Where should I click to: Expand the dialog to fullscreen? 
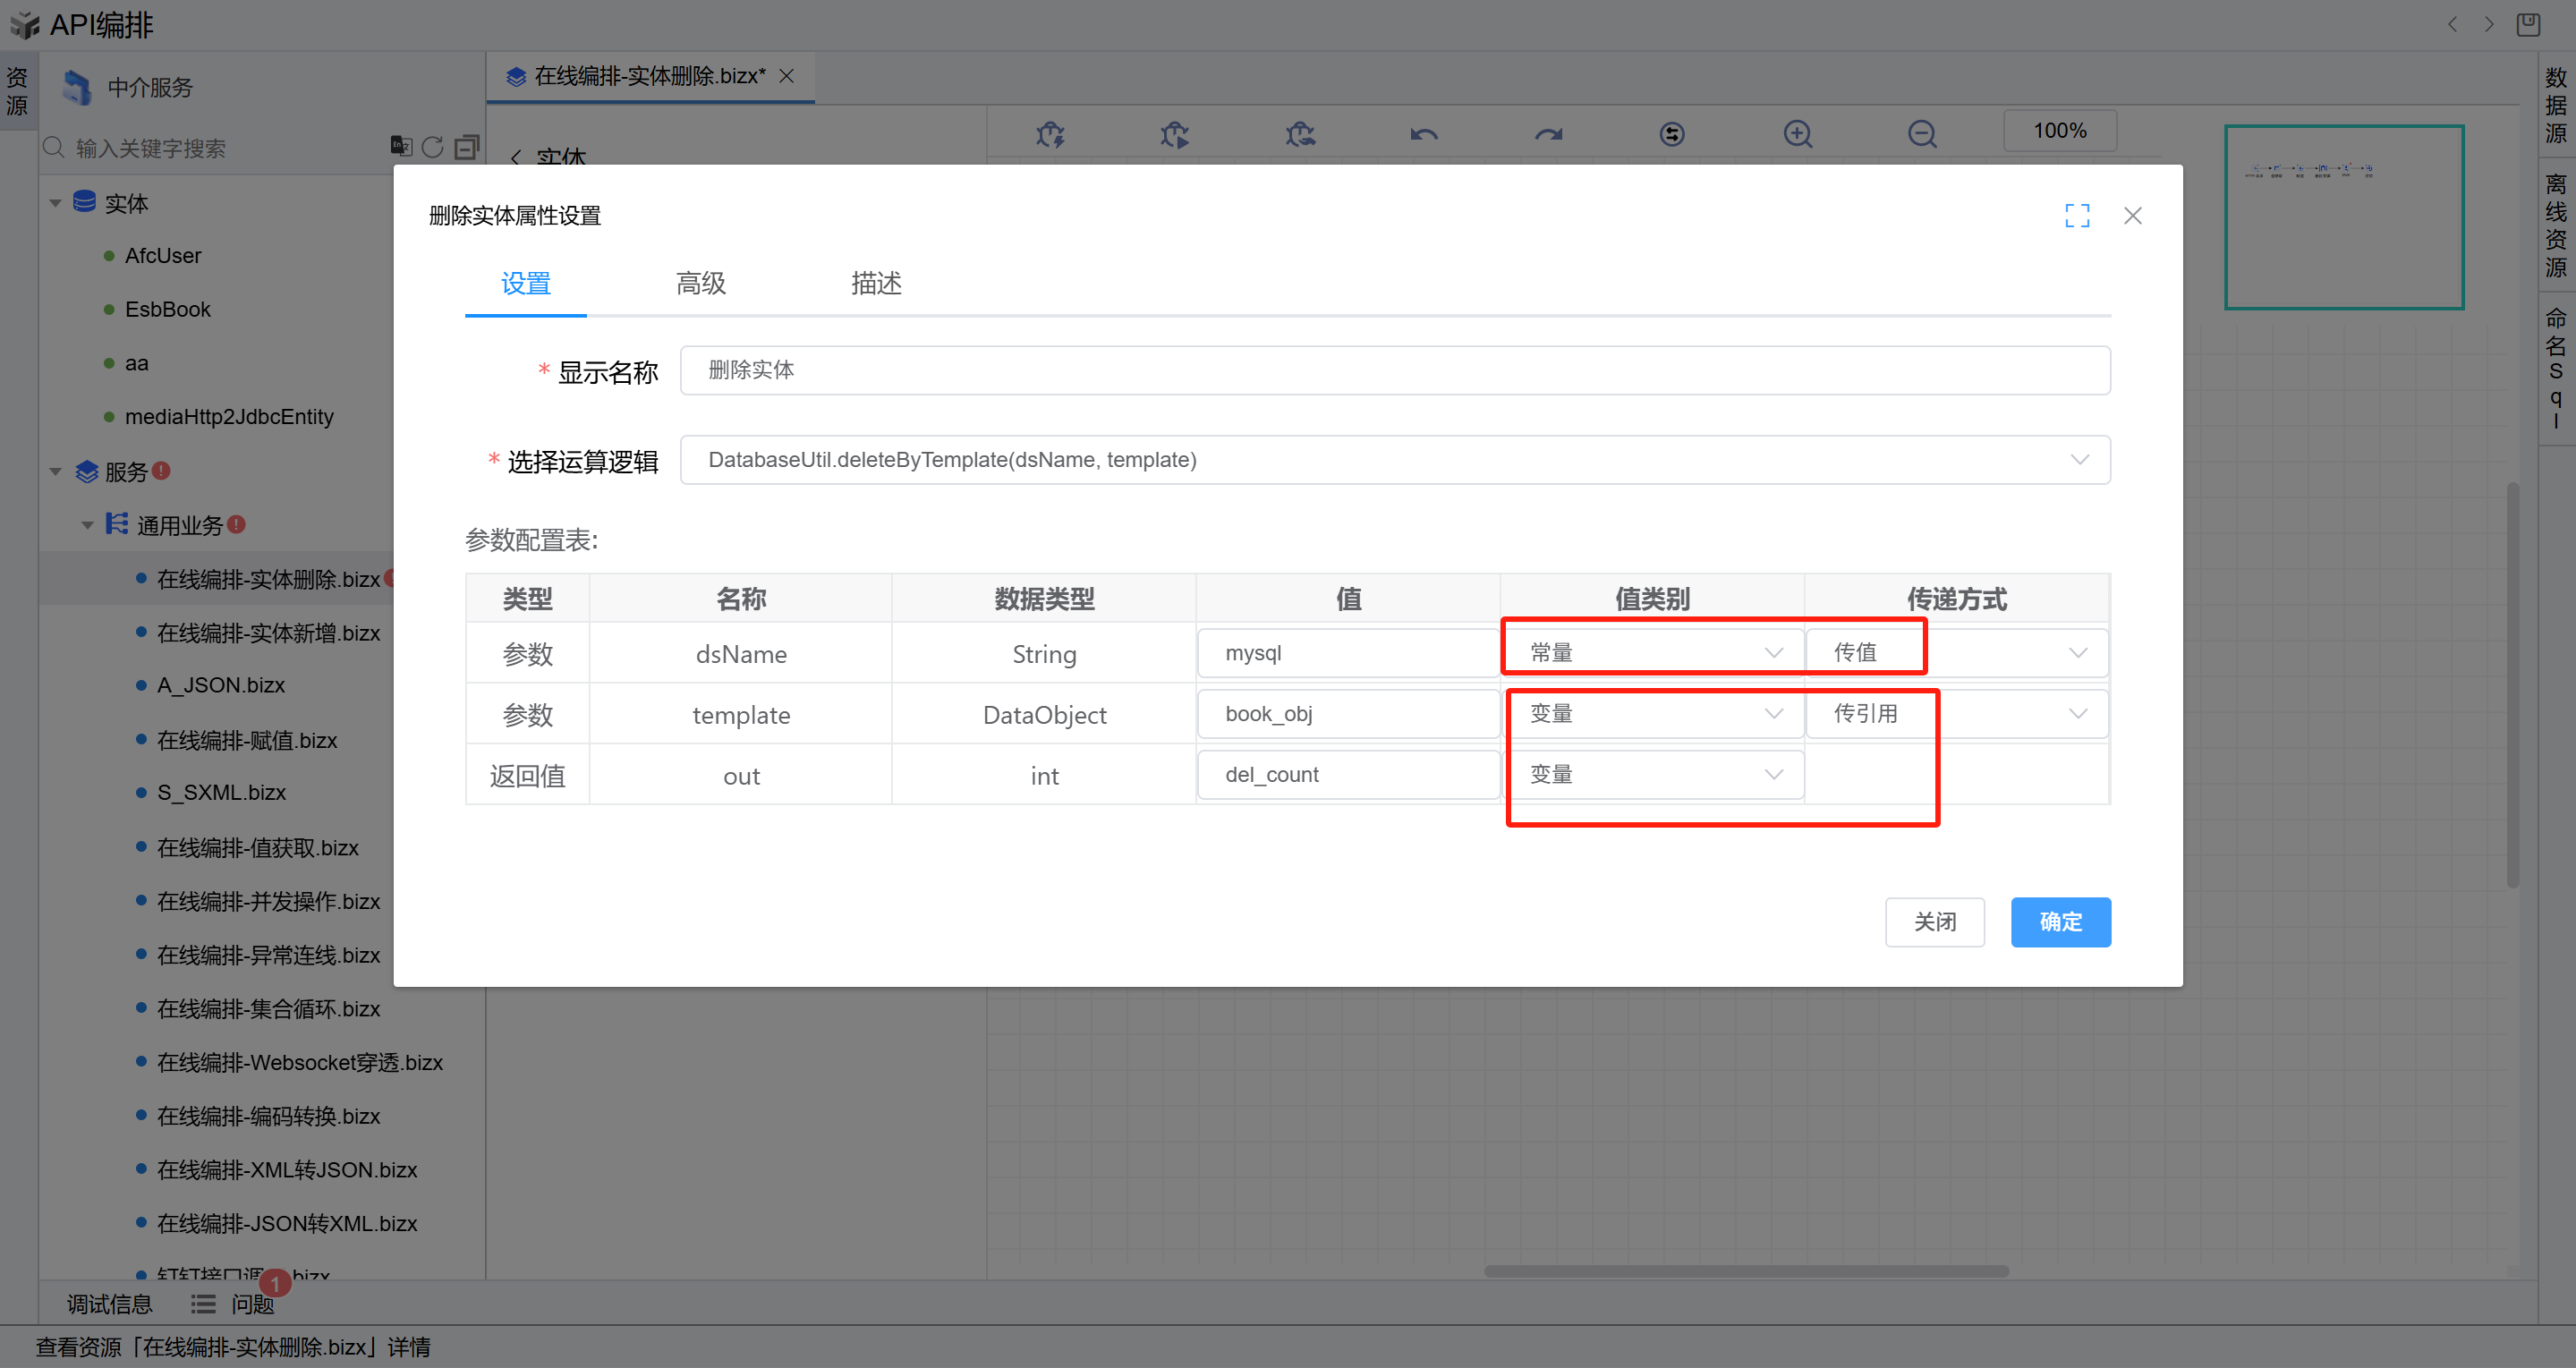click(2076, 215)
